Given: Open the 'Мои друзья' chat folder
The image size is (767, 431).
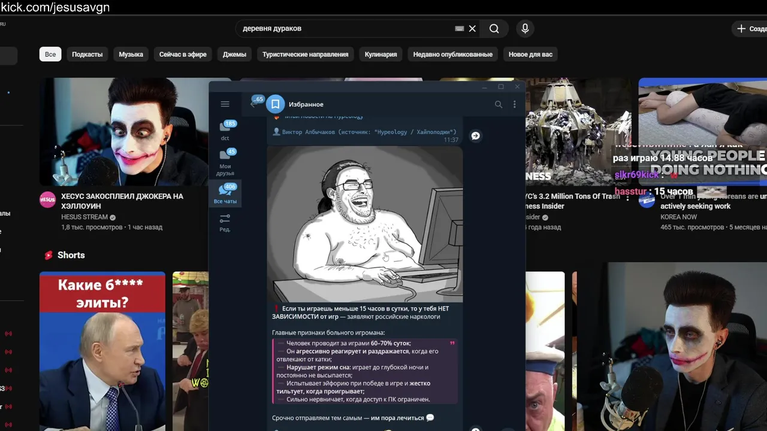Looking at the screenshot, I should coord(225,162).
